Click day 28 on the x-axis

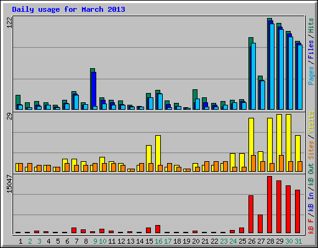coord(270,241)
